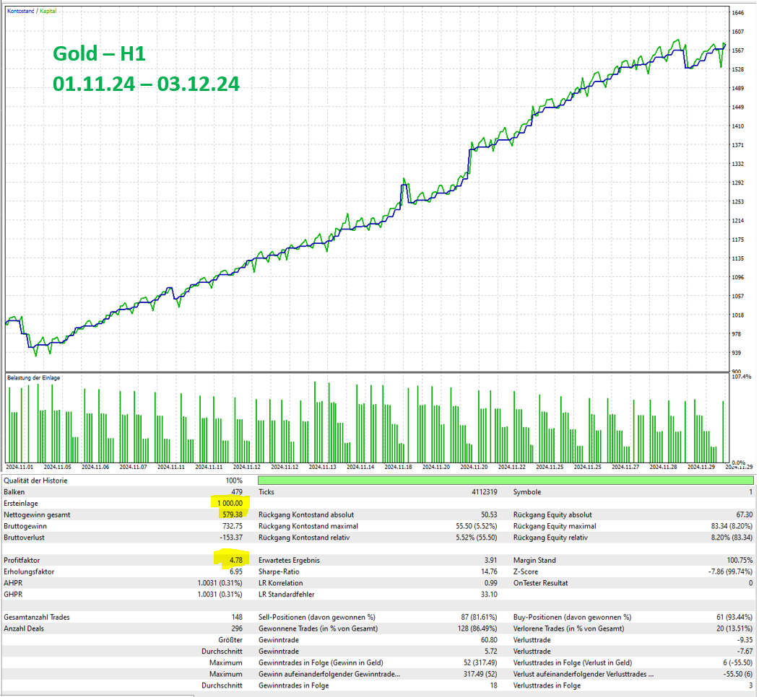Click price axis label 1292

738,183
